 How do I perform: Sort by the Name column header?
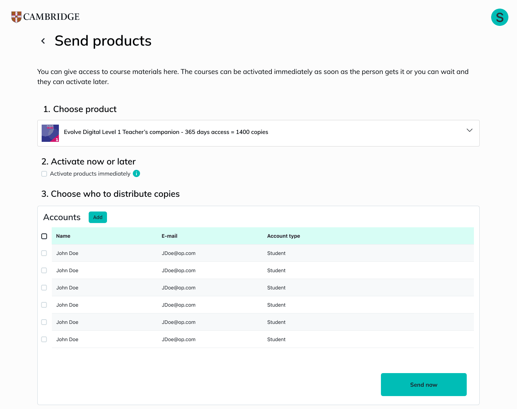click(x=63, y=236)
